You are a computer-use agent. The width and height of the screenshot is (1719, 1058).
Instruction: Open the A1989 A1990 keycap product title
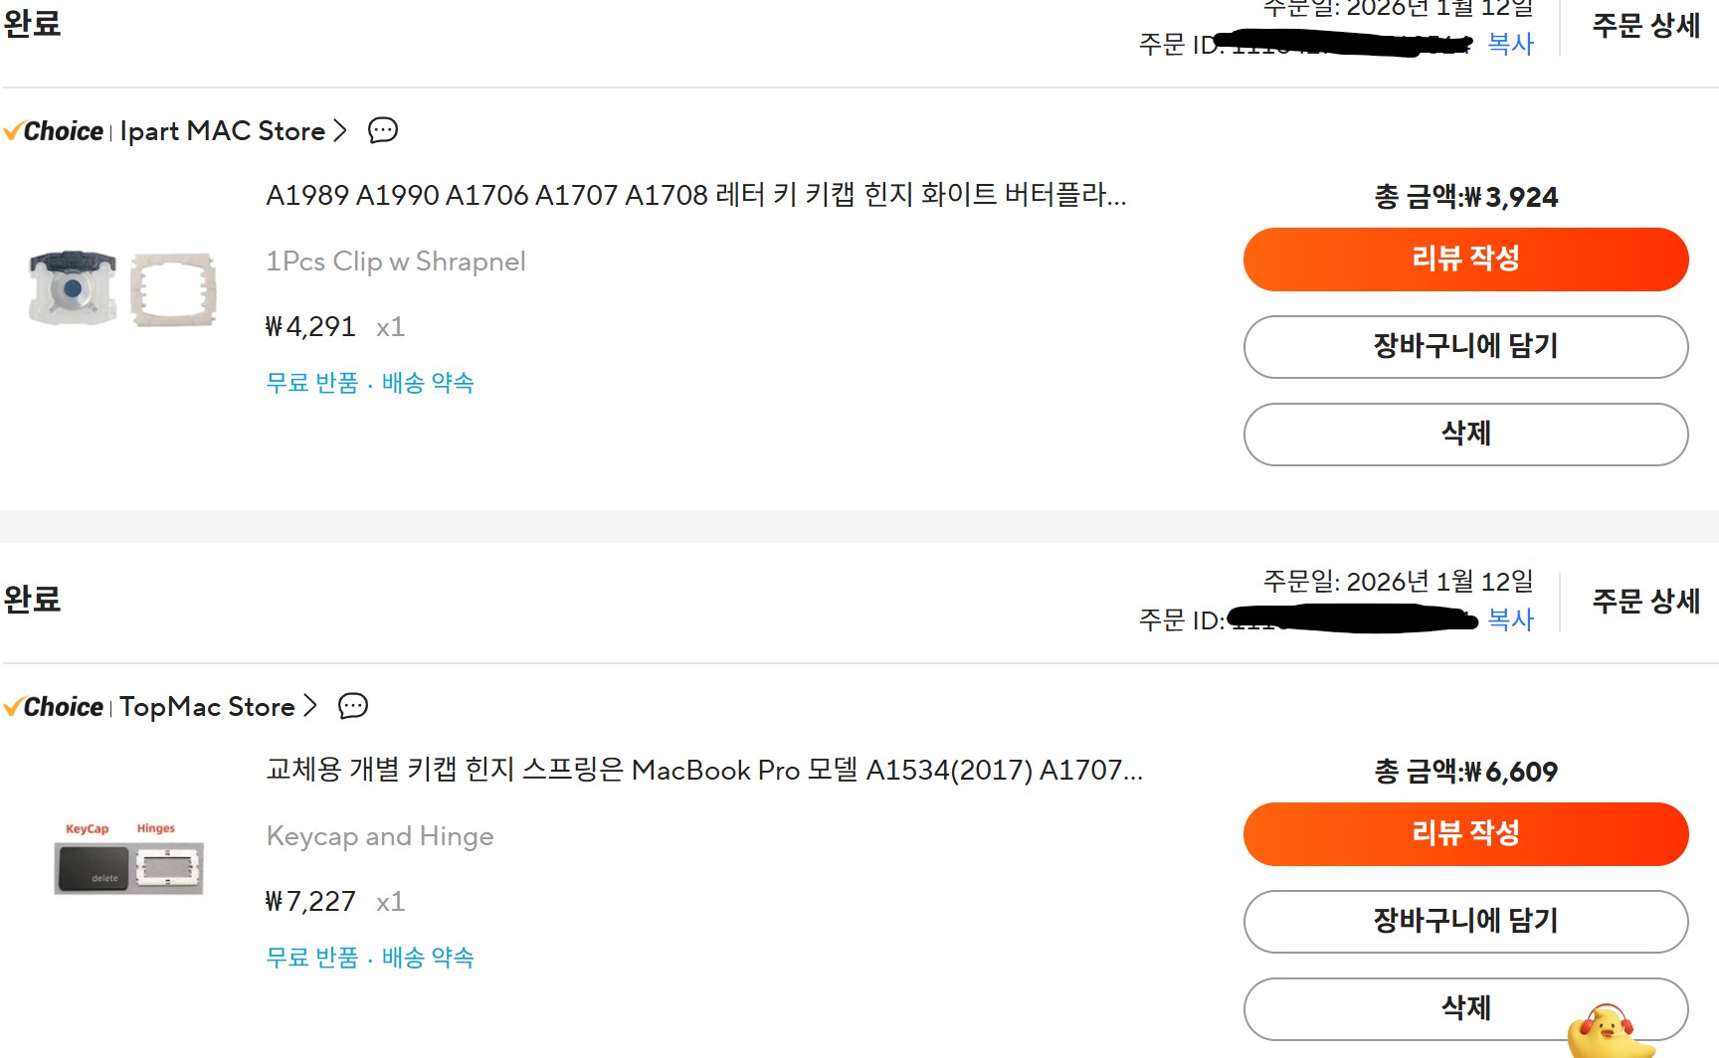(695, 195)
